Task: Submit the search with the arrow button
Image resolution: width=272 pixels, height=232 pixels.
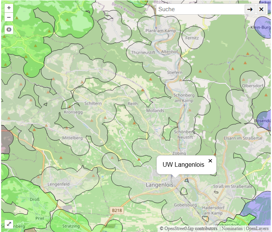Action: pos(250,9)
